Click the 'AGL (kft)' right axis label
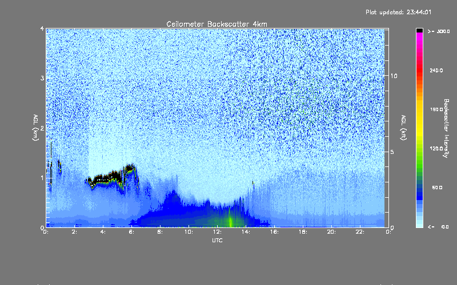Image resolution: width=457 pixels, height=285 pixels. (x=403, y=128)
